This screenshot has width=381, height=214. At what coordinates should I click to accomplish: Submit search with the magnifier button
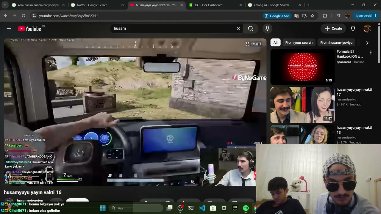[251, 29]
